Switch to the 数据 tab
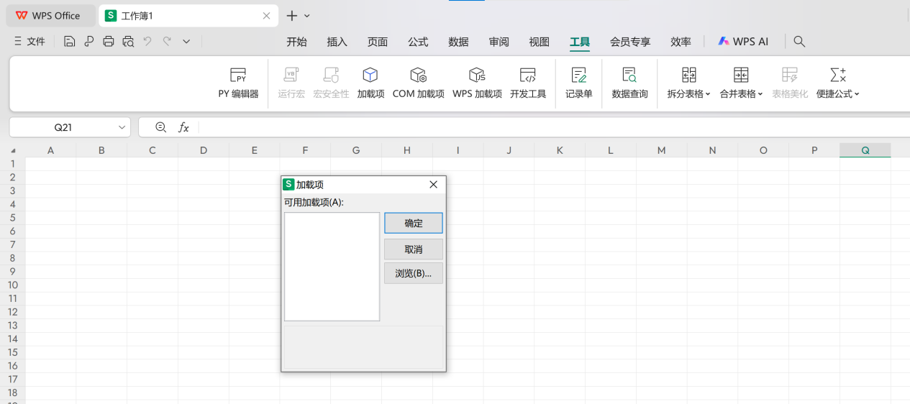 click(x=458, y=42)
